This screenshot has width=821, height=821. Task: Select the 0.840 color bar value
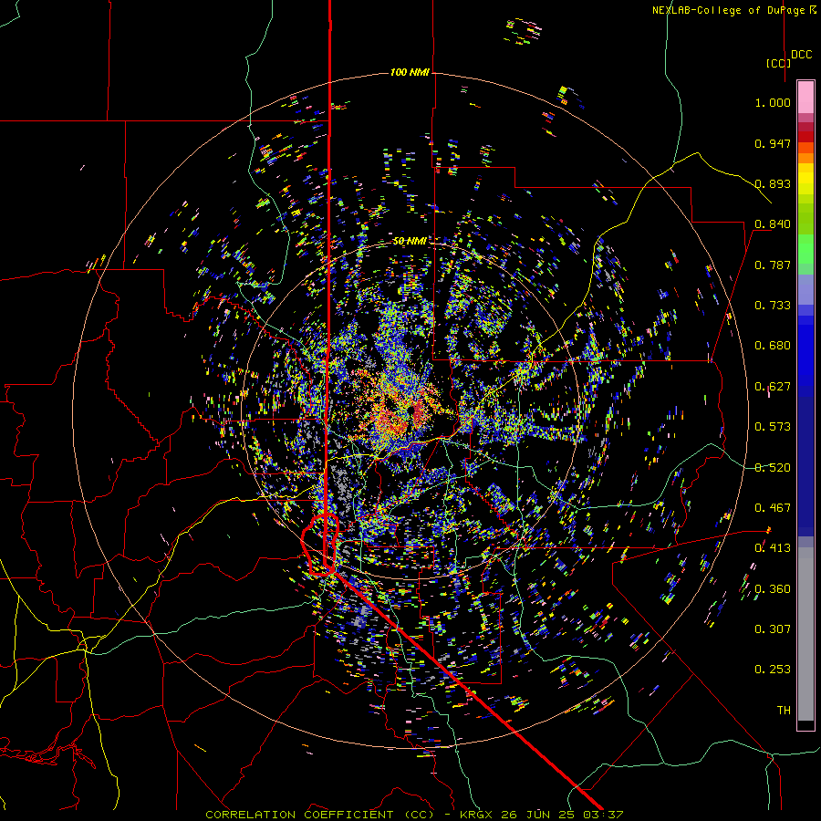coord(773,224)
